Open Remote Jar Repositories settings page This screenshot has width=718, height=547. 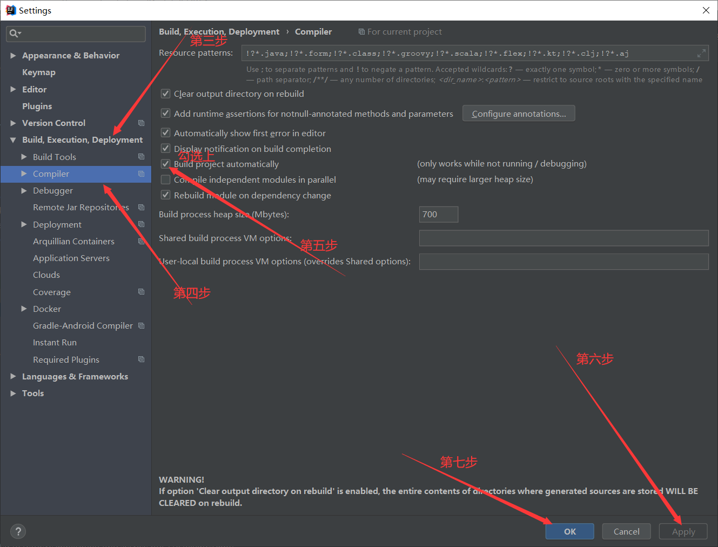coord(81,208)
